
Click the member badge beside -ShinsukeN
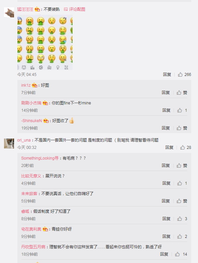46,120
